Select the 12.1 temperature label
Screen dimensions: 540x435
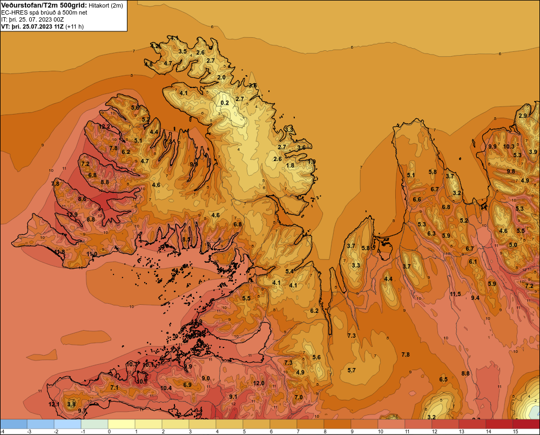pos(53,404)
